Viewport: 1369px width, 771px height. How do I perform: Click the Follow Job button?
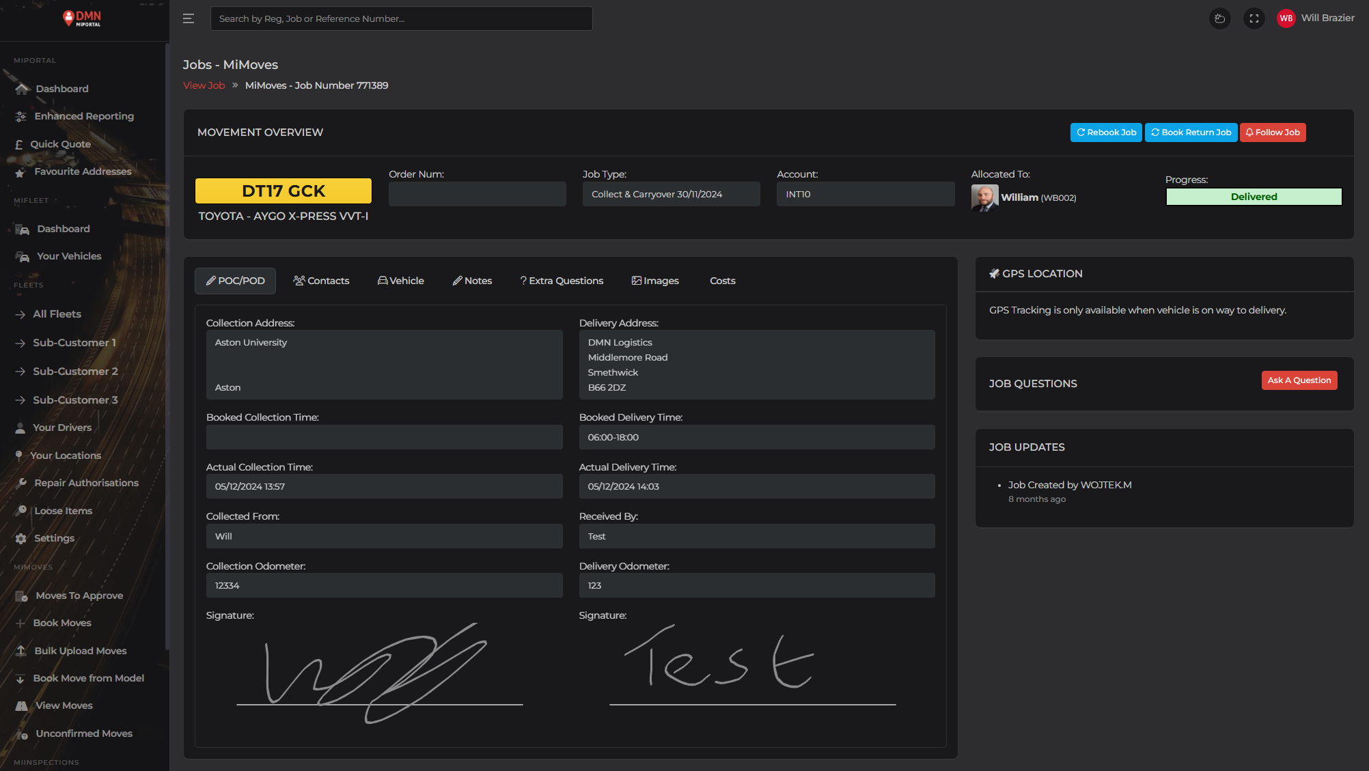tap(1273, 132)
